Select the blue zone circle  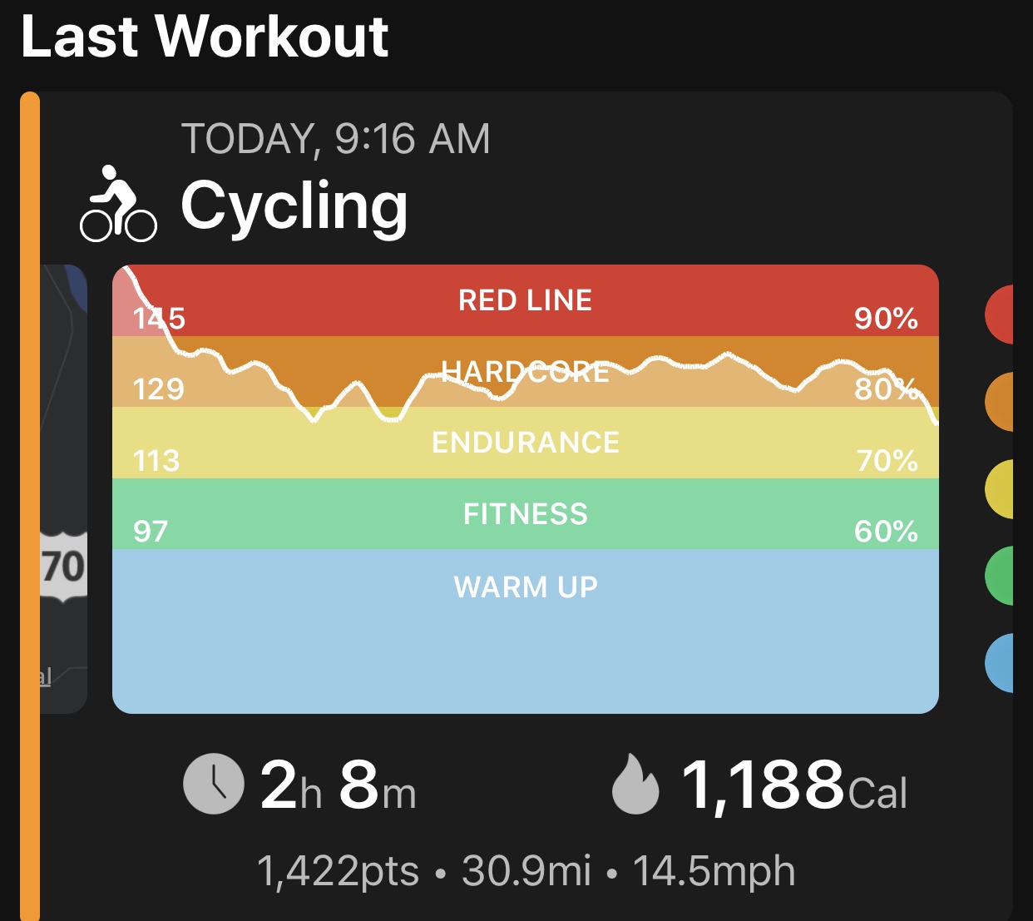pos(1001,663)
